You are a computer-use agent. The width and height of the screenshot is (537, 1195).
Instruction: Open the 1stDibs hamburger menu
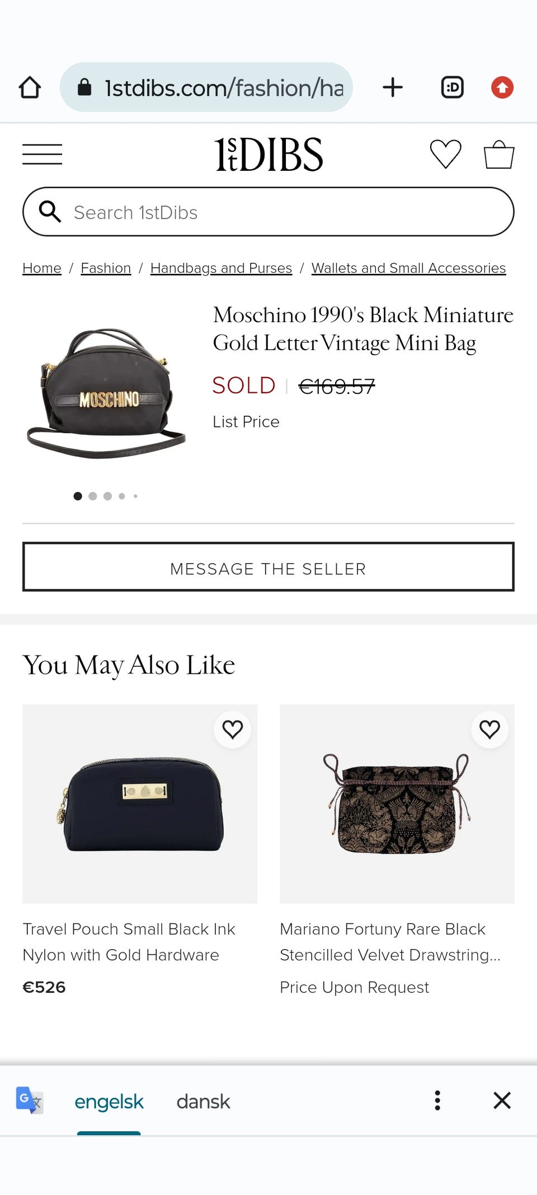(x=43, y=154)
